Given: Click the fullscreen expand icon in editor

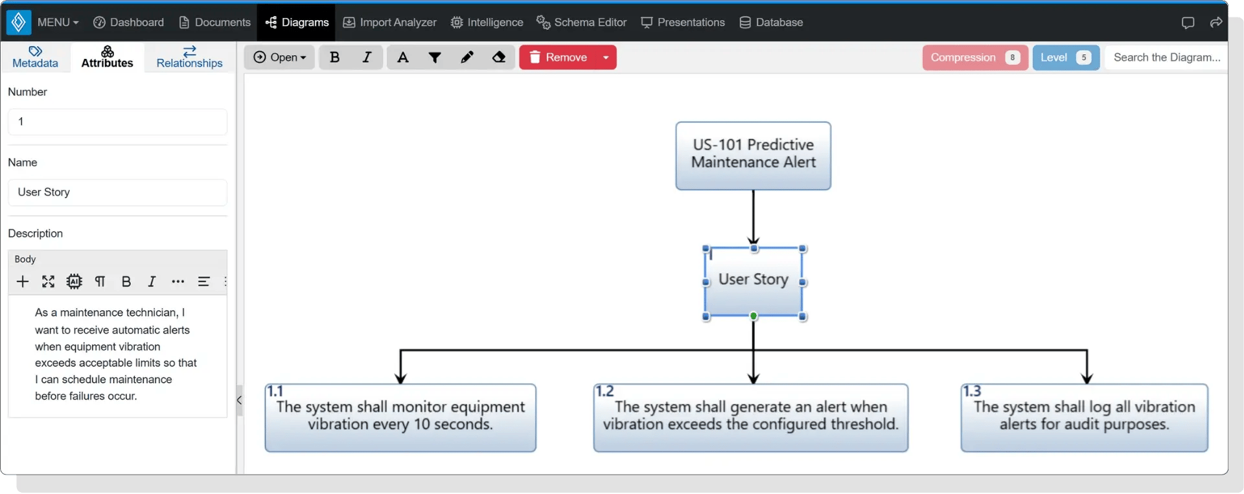Looking at the screenshot, I should (x=49, y=282).
